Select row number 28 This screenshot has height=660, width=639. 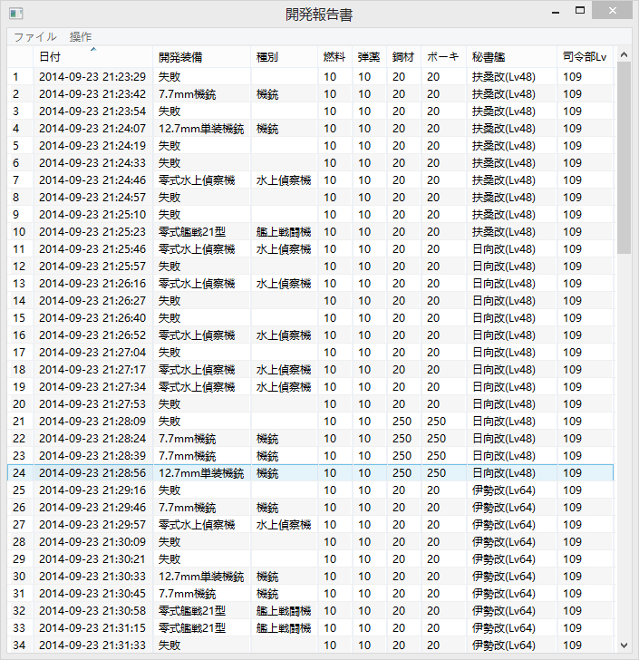(19, 542)
